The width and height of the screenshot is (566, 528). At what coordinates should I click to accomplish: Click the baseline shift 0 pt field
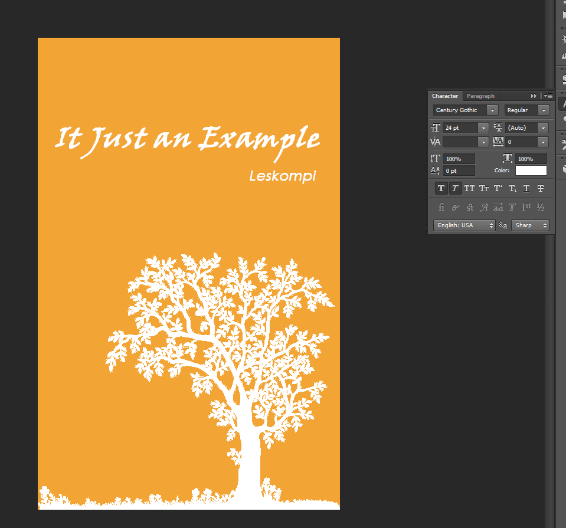pos(459,170)
